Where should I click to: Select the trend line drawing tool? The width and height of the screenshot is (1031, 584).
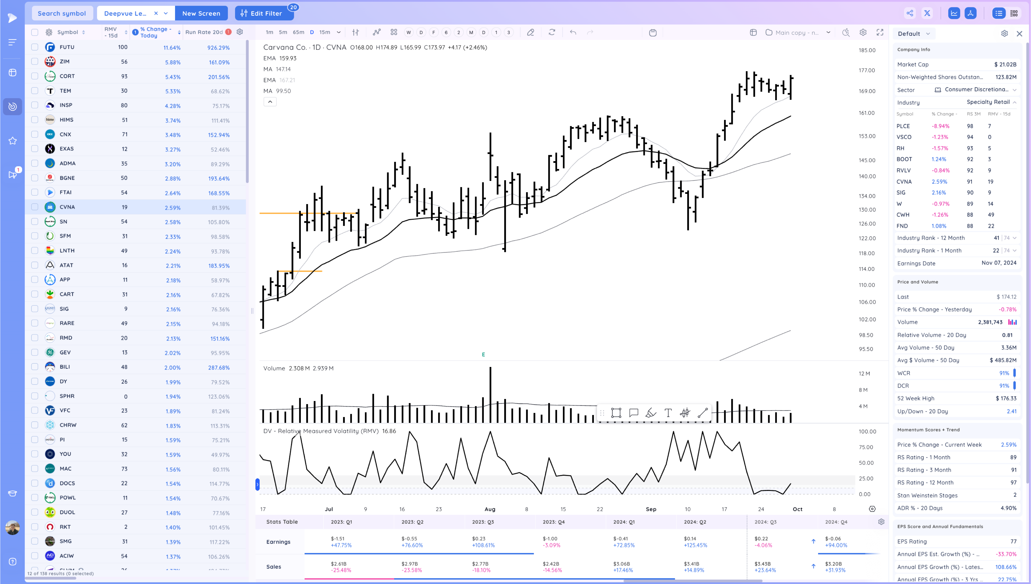[703, 413]
